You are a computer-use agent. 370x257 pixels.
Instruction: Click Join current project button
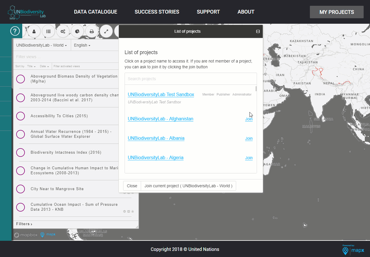point(188,186)
